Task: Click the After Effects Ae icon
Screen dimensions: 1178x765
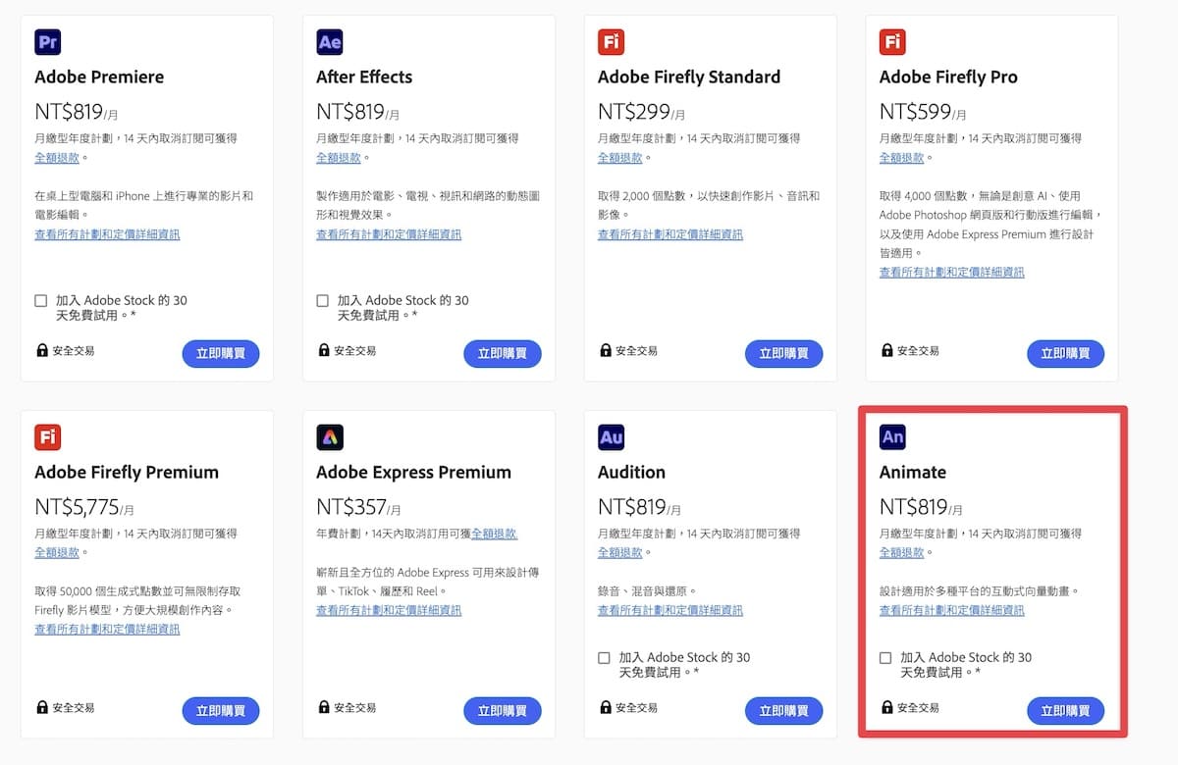Action: click(330, 42)
